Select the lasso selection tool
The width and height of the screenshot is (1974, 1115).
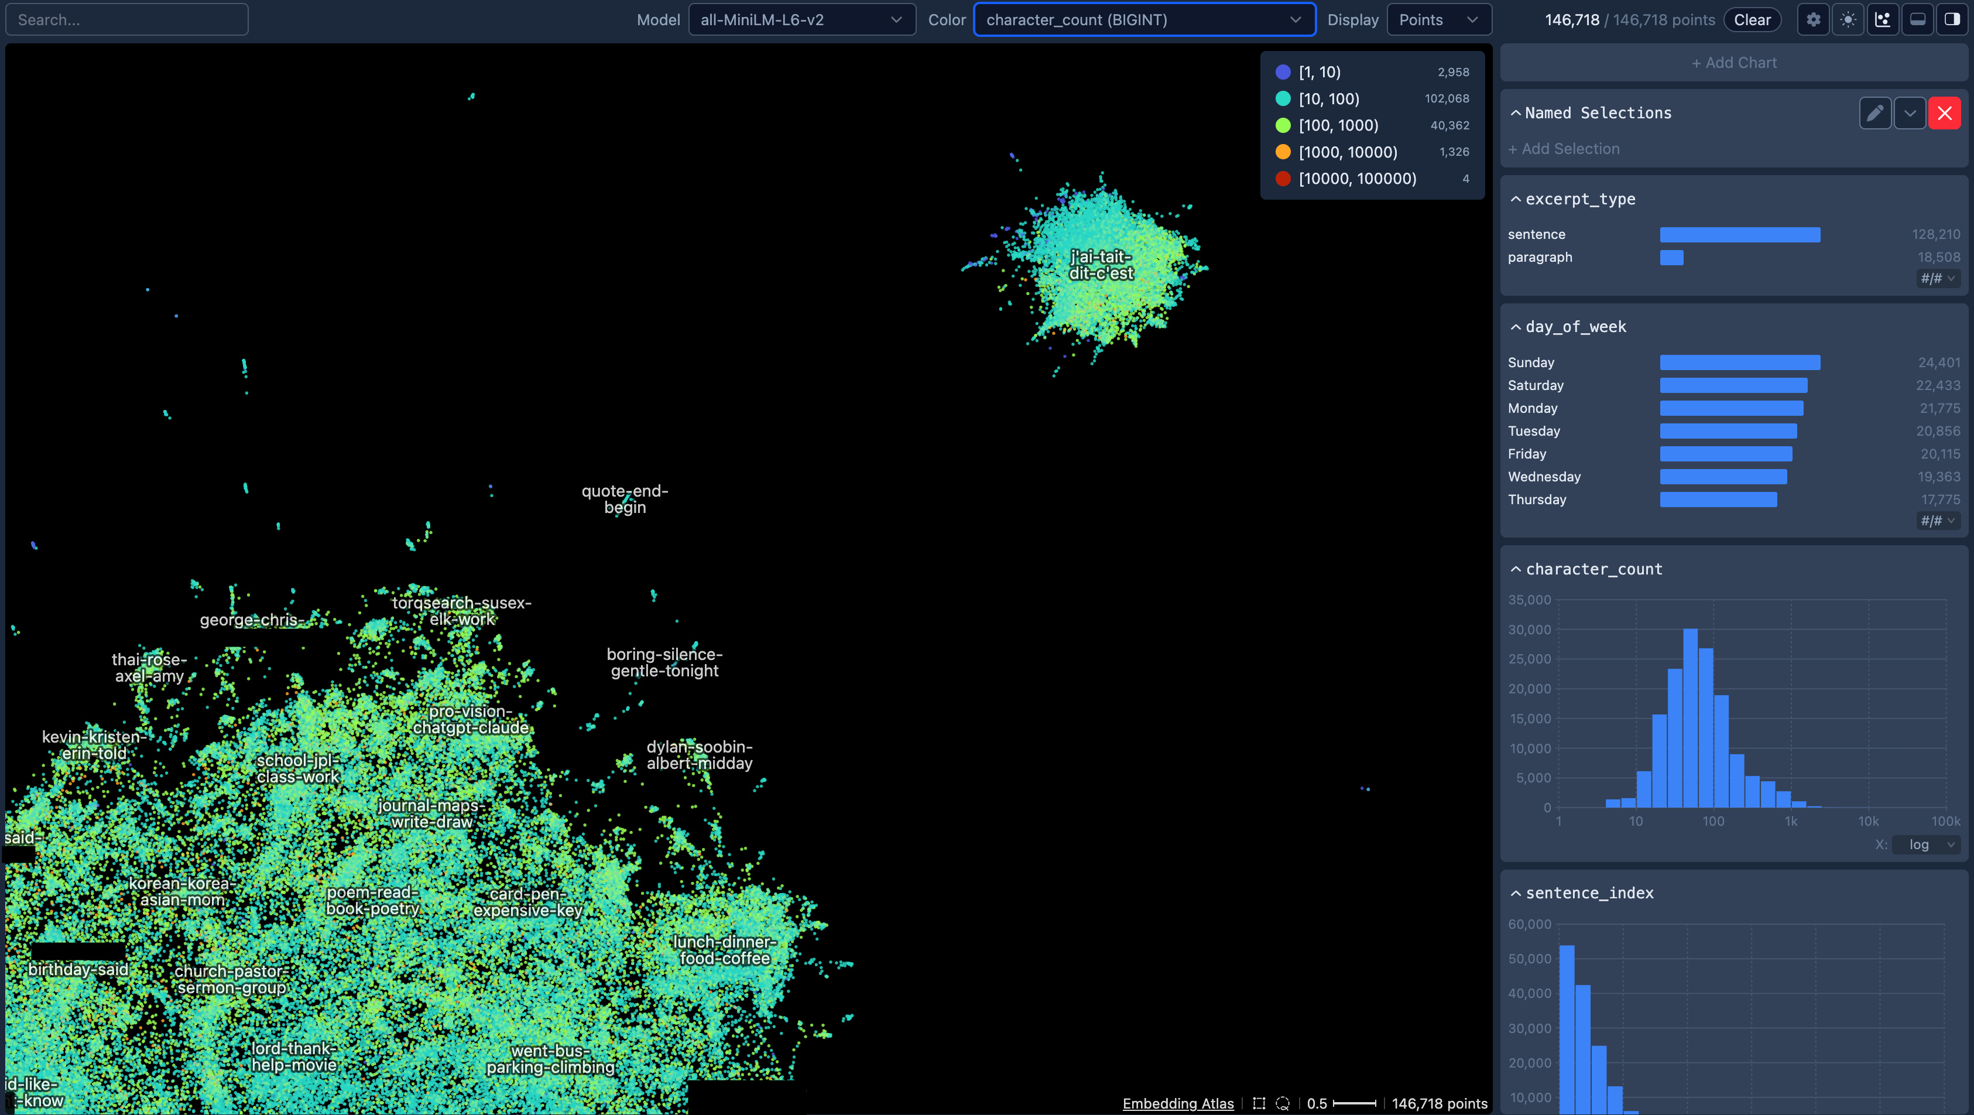point(1282,1103)
